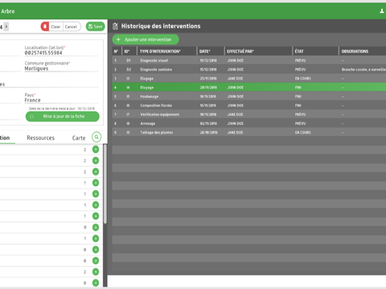Click Mise à jour de la fiche
This screenshot has width=386, height=289.
click(63, 116)
